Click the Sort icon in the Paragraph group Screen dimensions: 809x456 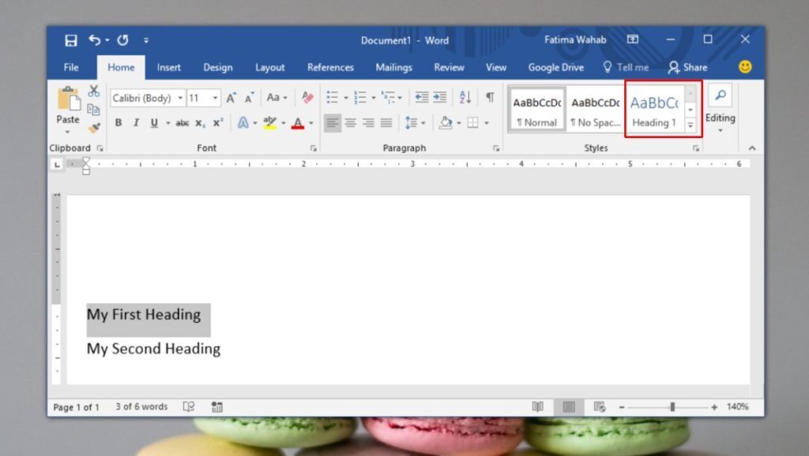(465, 97)
